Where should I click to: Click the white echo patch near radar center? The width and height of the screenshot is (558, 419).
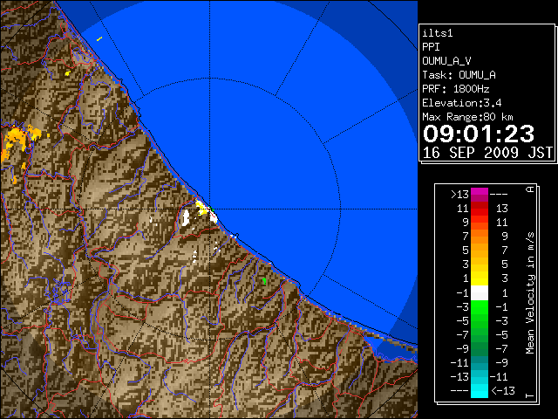click(x=186, y=217)
